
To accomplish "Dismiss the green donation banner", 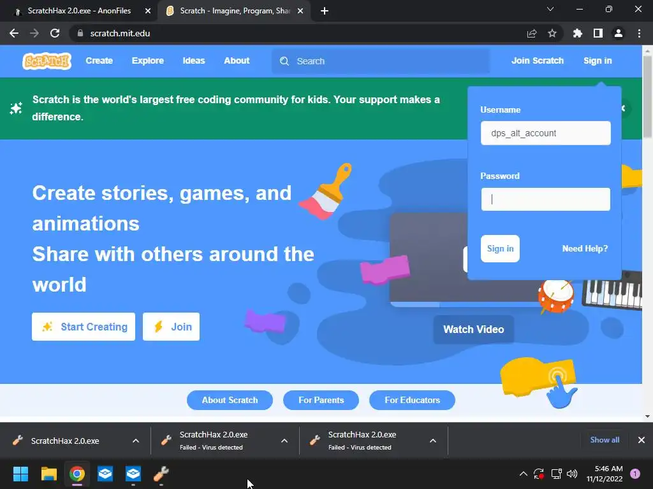I will [624, 108].
